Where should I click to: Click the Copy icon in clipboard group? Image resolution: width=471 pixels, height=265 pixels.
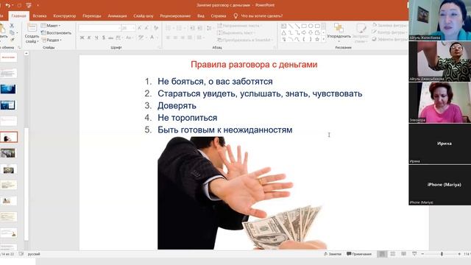coord(12,32)
